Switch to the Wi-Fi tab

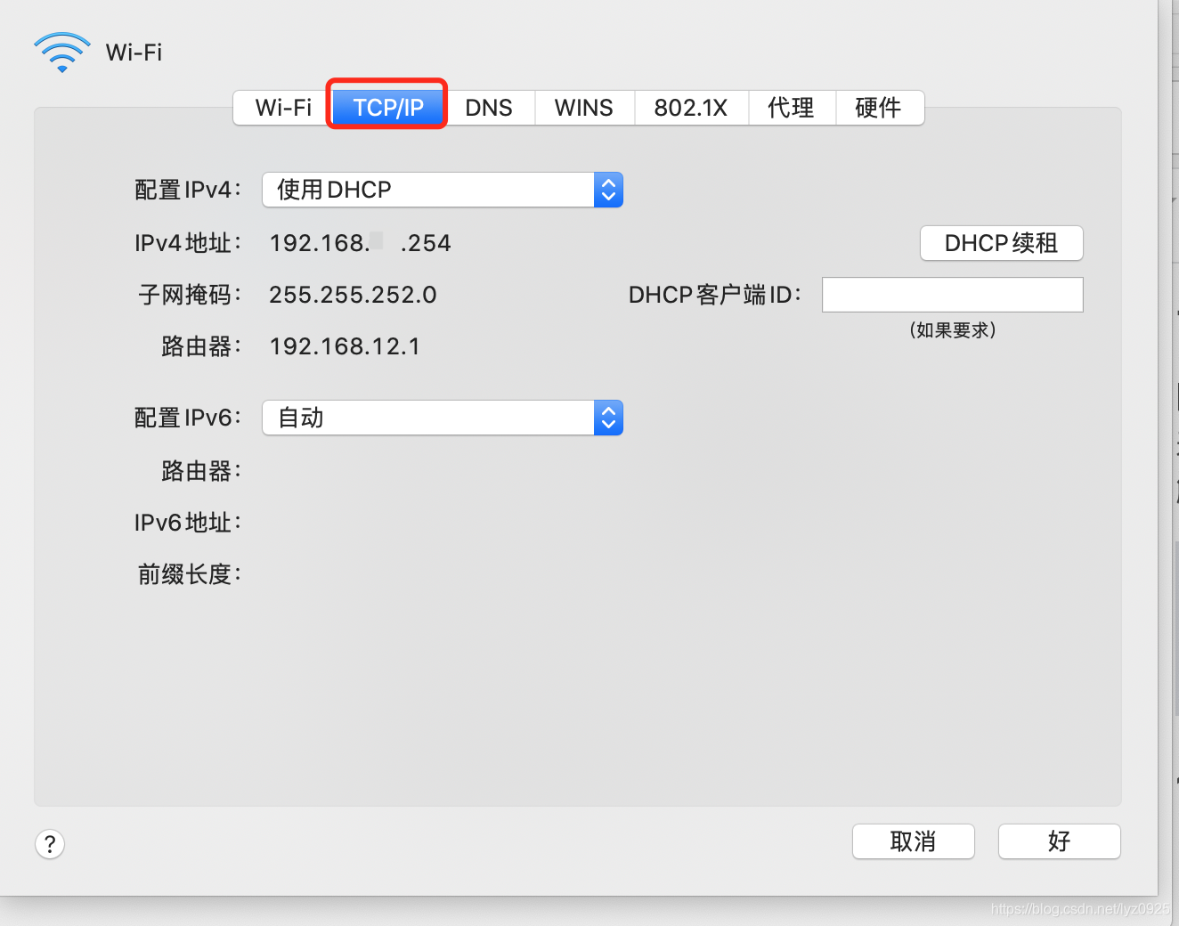coord(283,108)
